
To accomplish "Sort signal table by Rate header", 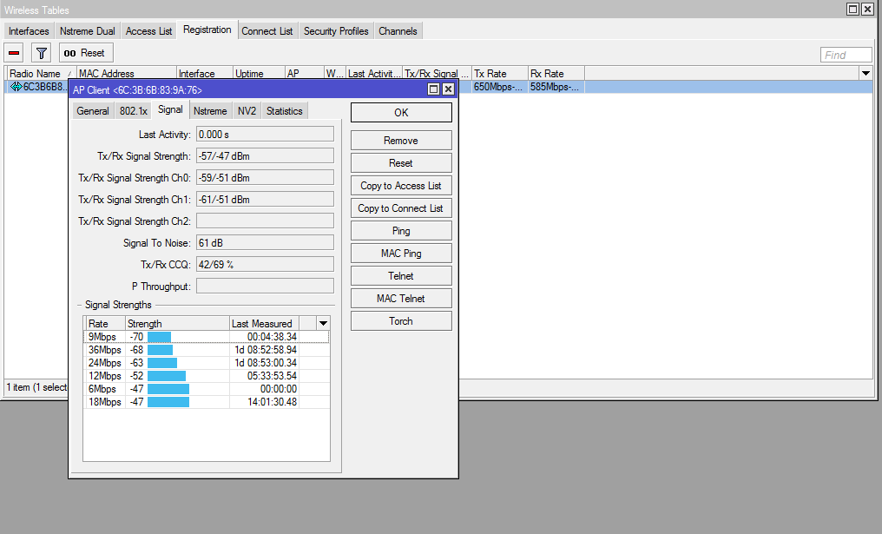I will 105,324.
